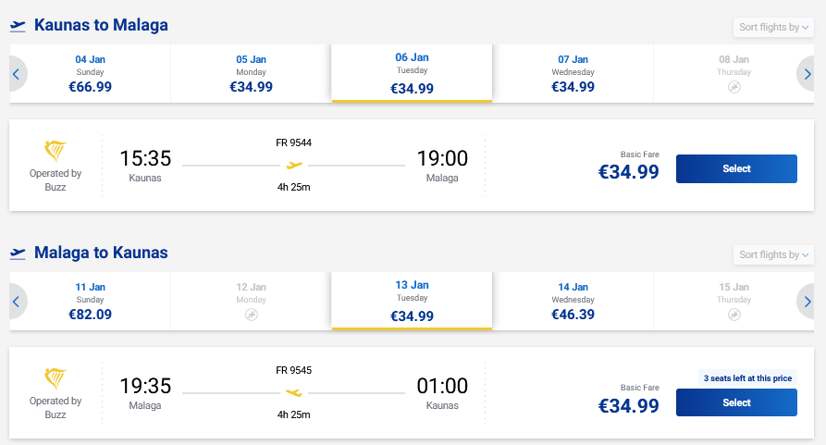This screenshot has width=826, height=445.
Task: Open outbound Sort flights by dropdown
Action: (x=773, y=28)
